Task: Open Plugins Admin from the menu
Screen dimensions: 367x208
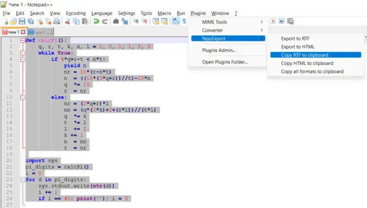Action: click(219, 50)
